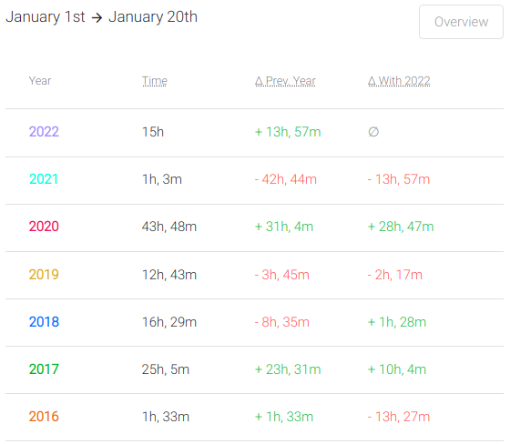Viewport: 510px width, 444px height.
Task: Click the arrow between January dates
Action: pos(97,17)
